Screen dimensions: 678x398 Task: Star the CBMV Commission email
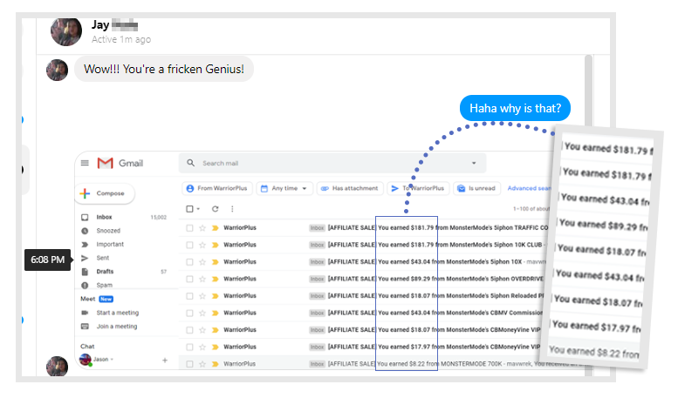click(202, 313)
